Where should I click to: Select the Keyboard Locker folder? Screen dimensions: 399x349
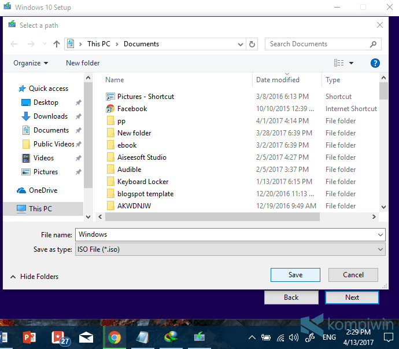143,182
